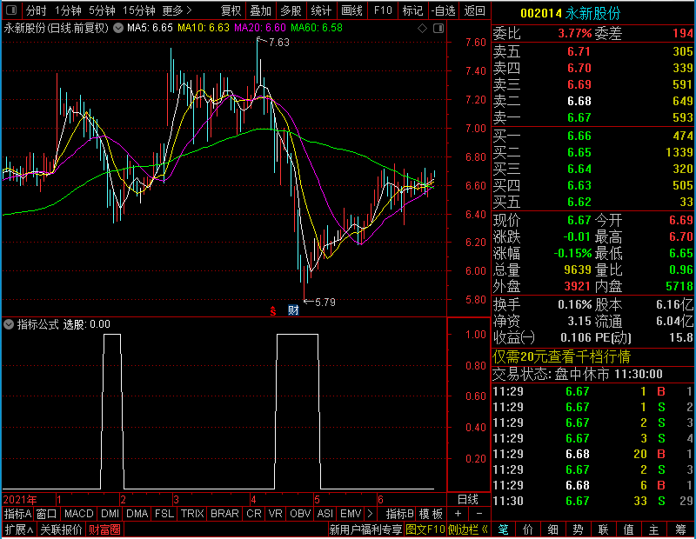Click the plus zoom button beside 模板
Image resolution: width=696 pixels, height=539 pixels.
coord(458,514)
